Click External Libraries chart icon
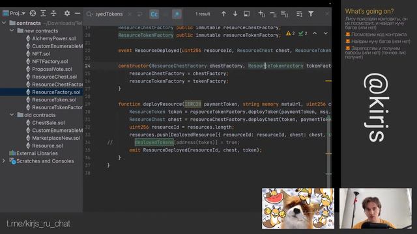 click(x=12, y=153)
